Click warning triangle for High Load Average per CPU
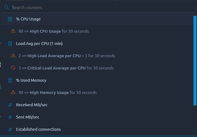The height and width of the screenshot is (137, 197). (13, 56)
